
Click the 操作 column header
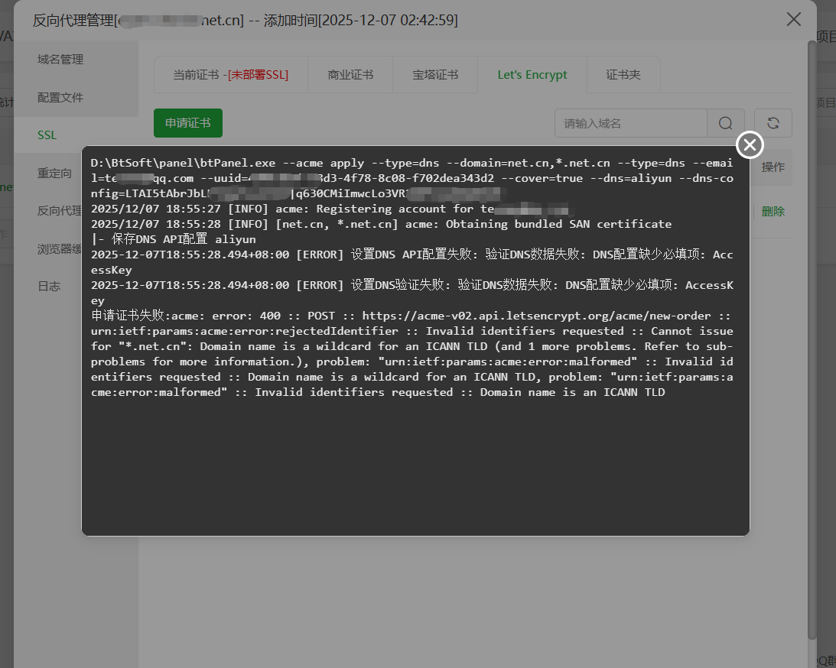(773, 167)
